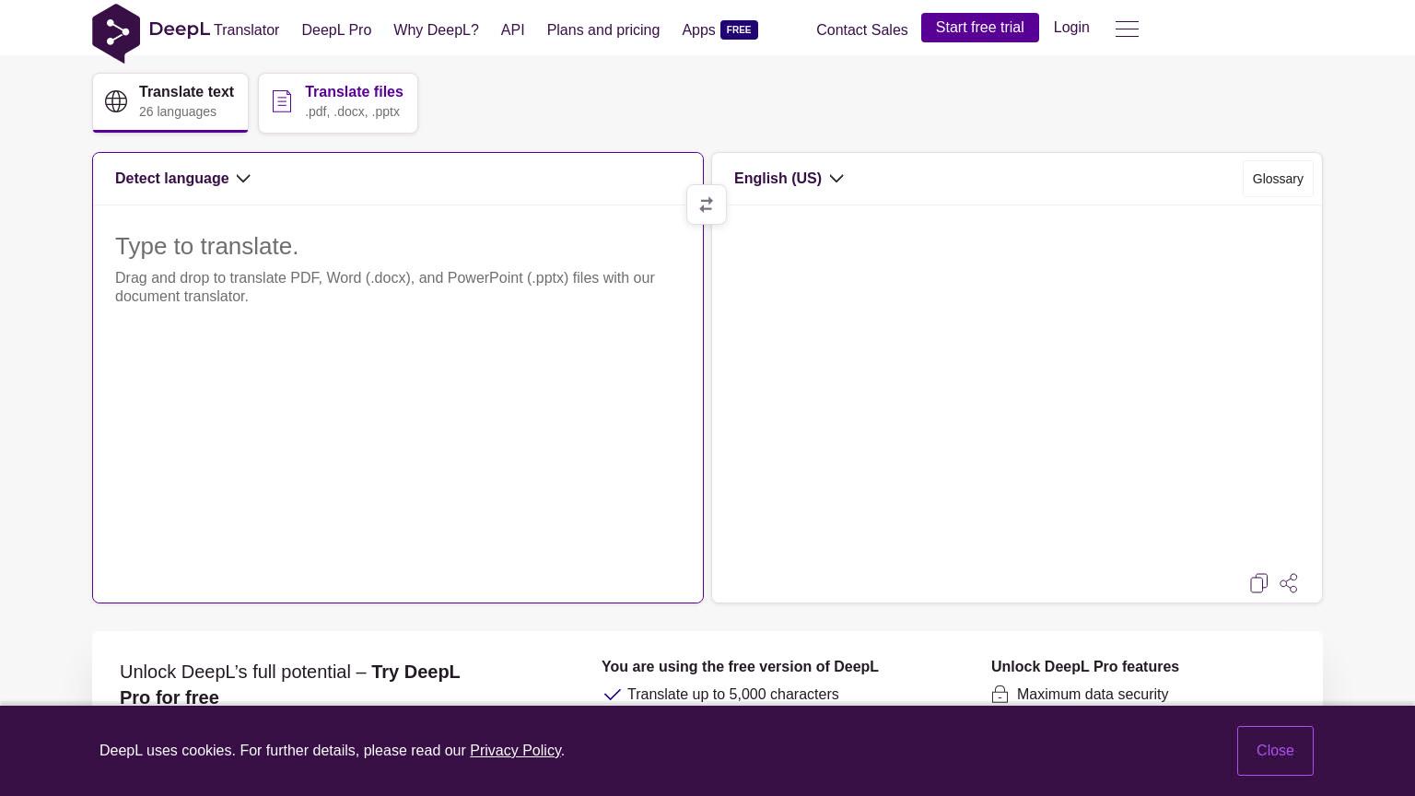Click the share translation icon
The width and height of the screenshot is (1415, 796).
click(x=1289, y=583)
